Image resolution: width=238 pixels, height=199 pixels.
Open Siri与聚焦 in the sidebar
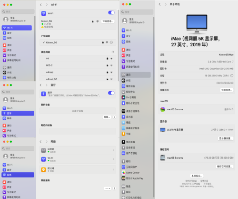(x=129, y=97)
